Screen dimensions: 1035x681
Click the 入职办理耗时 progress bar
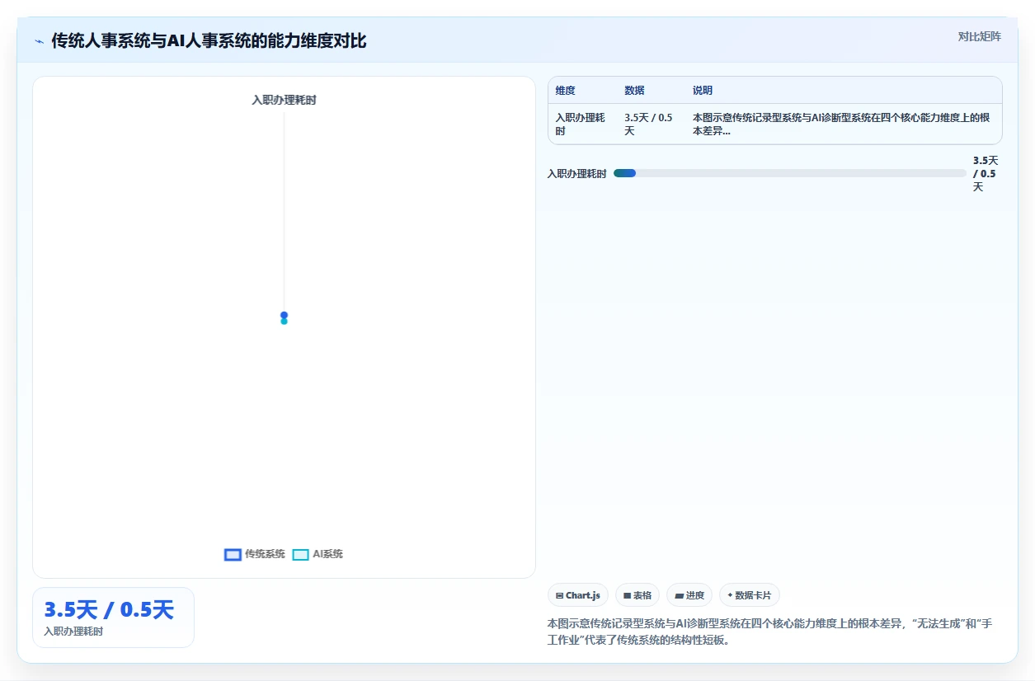tap(790, 173)
